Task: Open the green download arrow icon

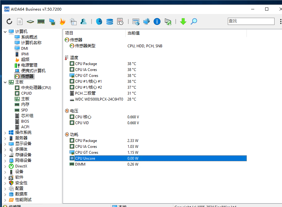Action: (x=183, y=21)
